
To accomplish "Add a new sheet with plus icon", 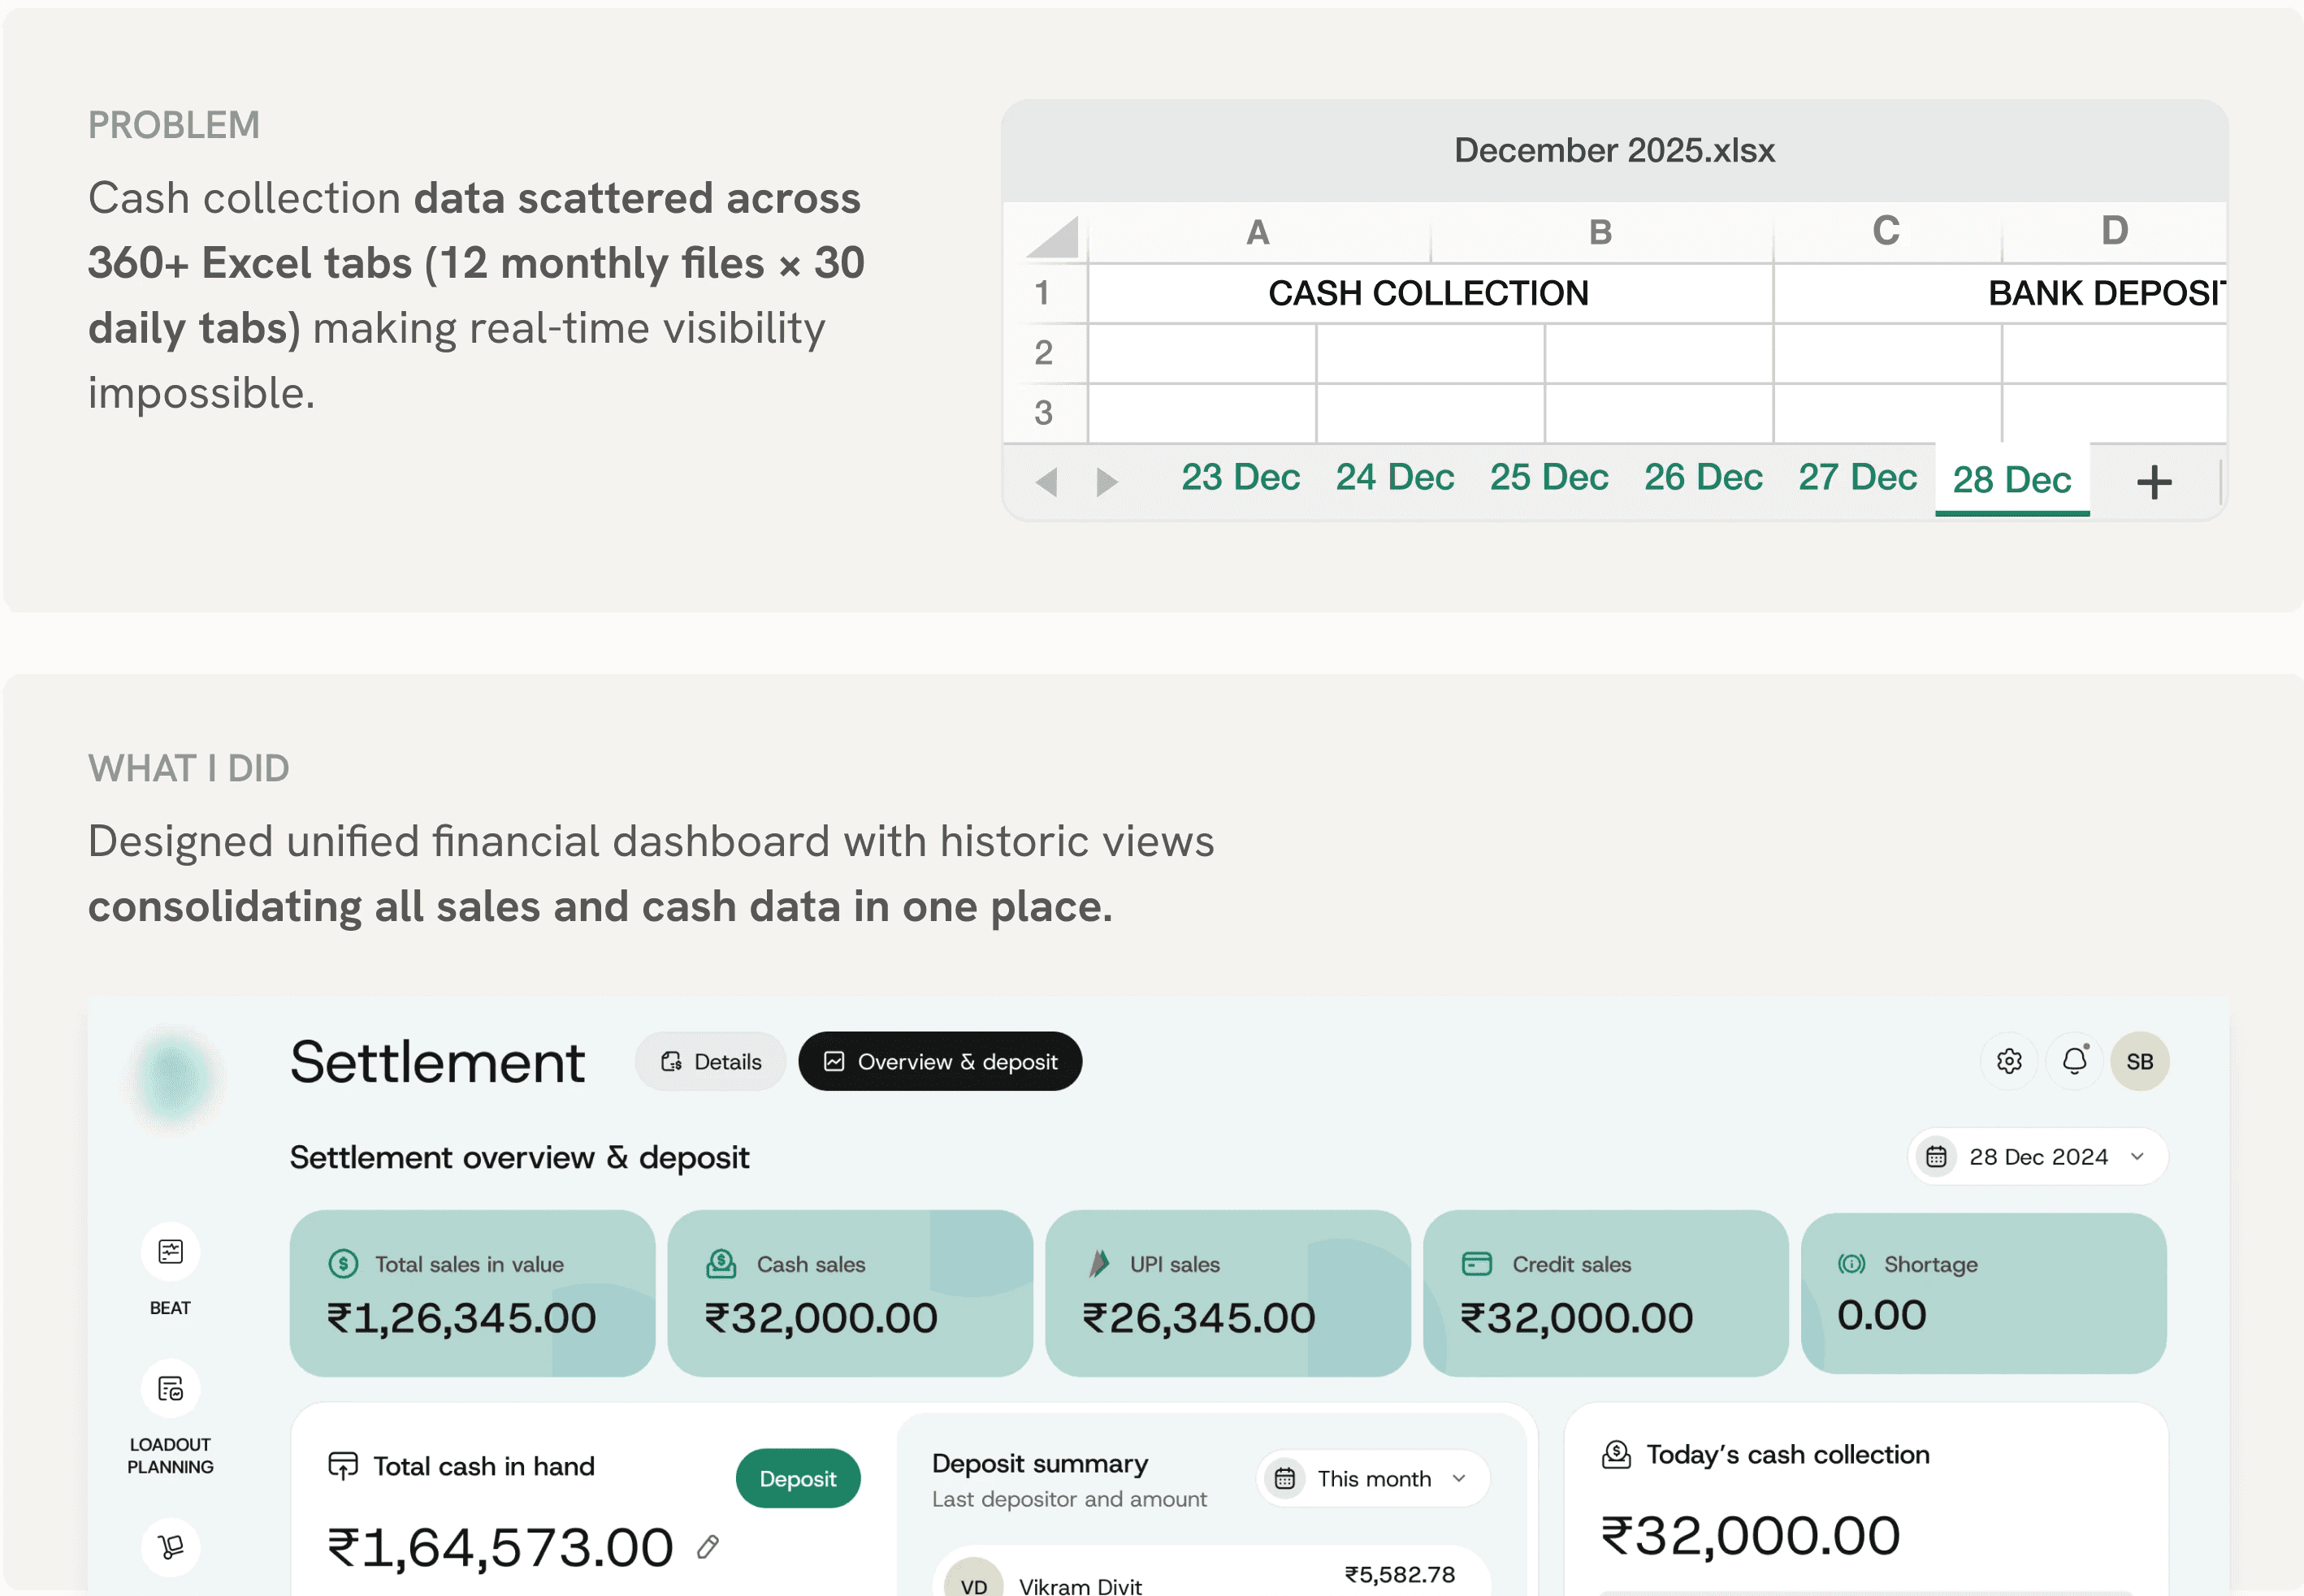I will 2154,482.
